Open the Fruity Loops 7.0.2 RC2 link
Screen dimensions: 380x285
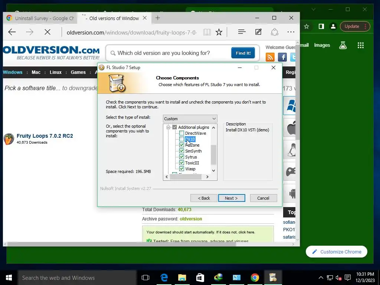click(x=45, y=136)
